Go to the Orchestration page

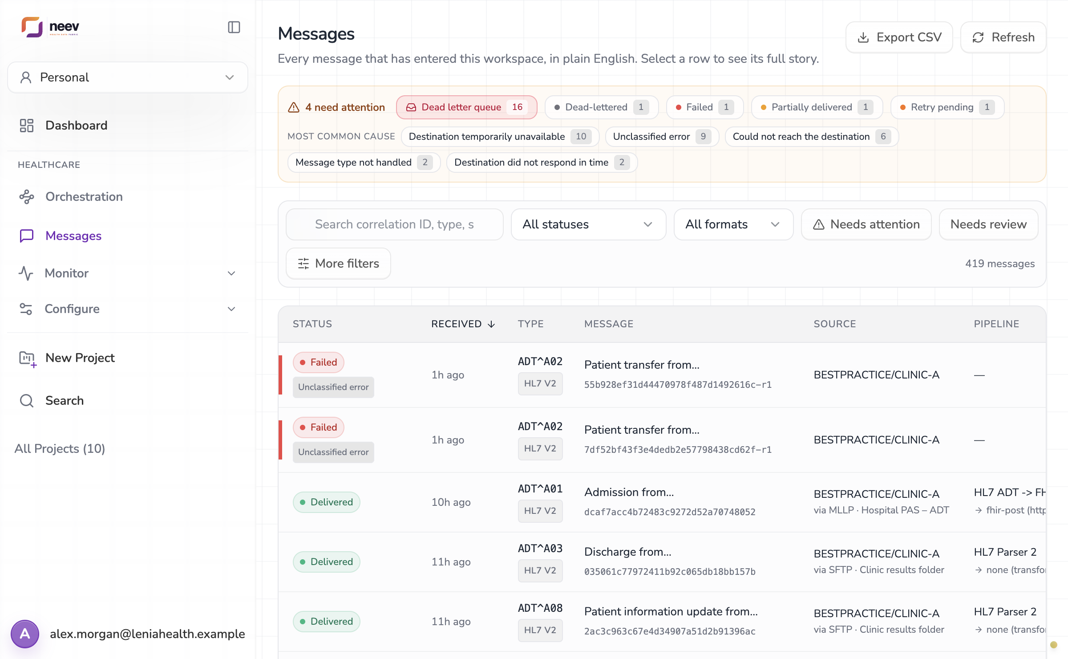pos(128,197)
